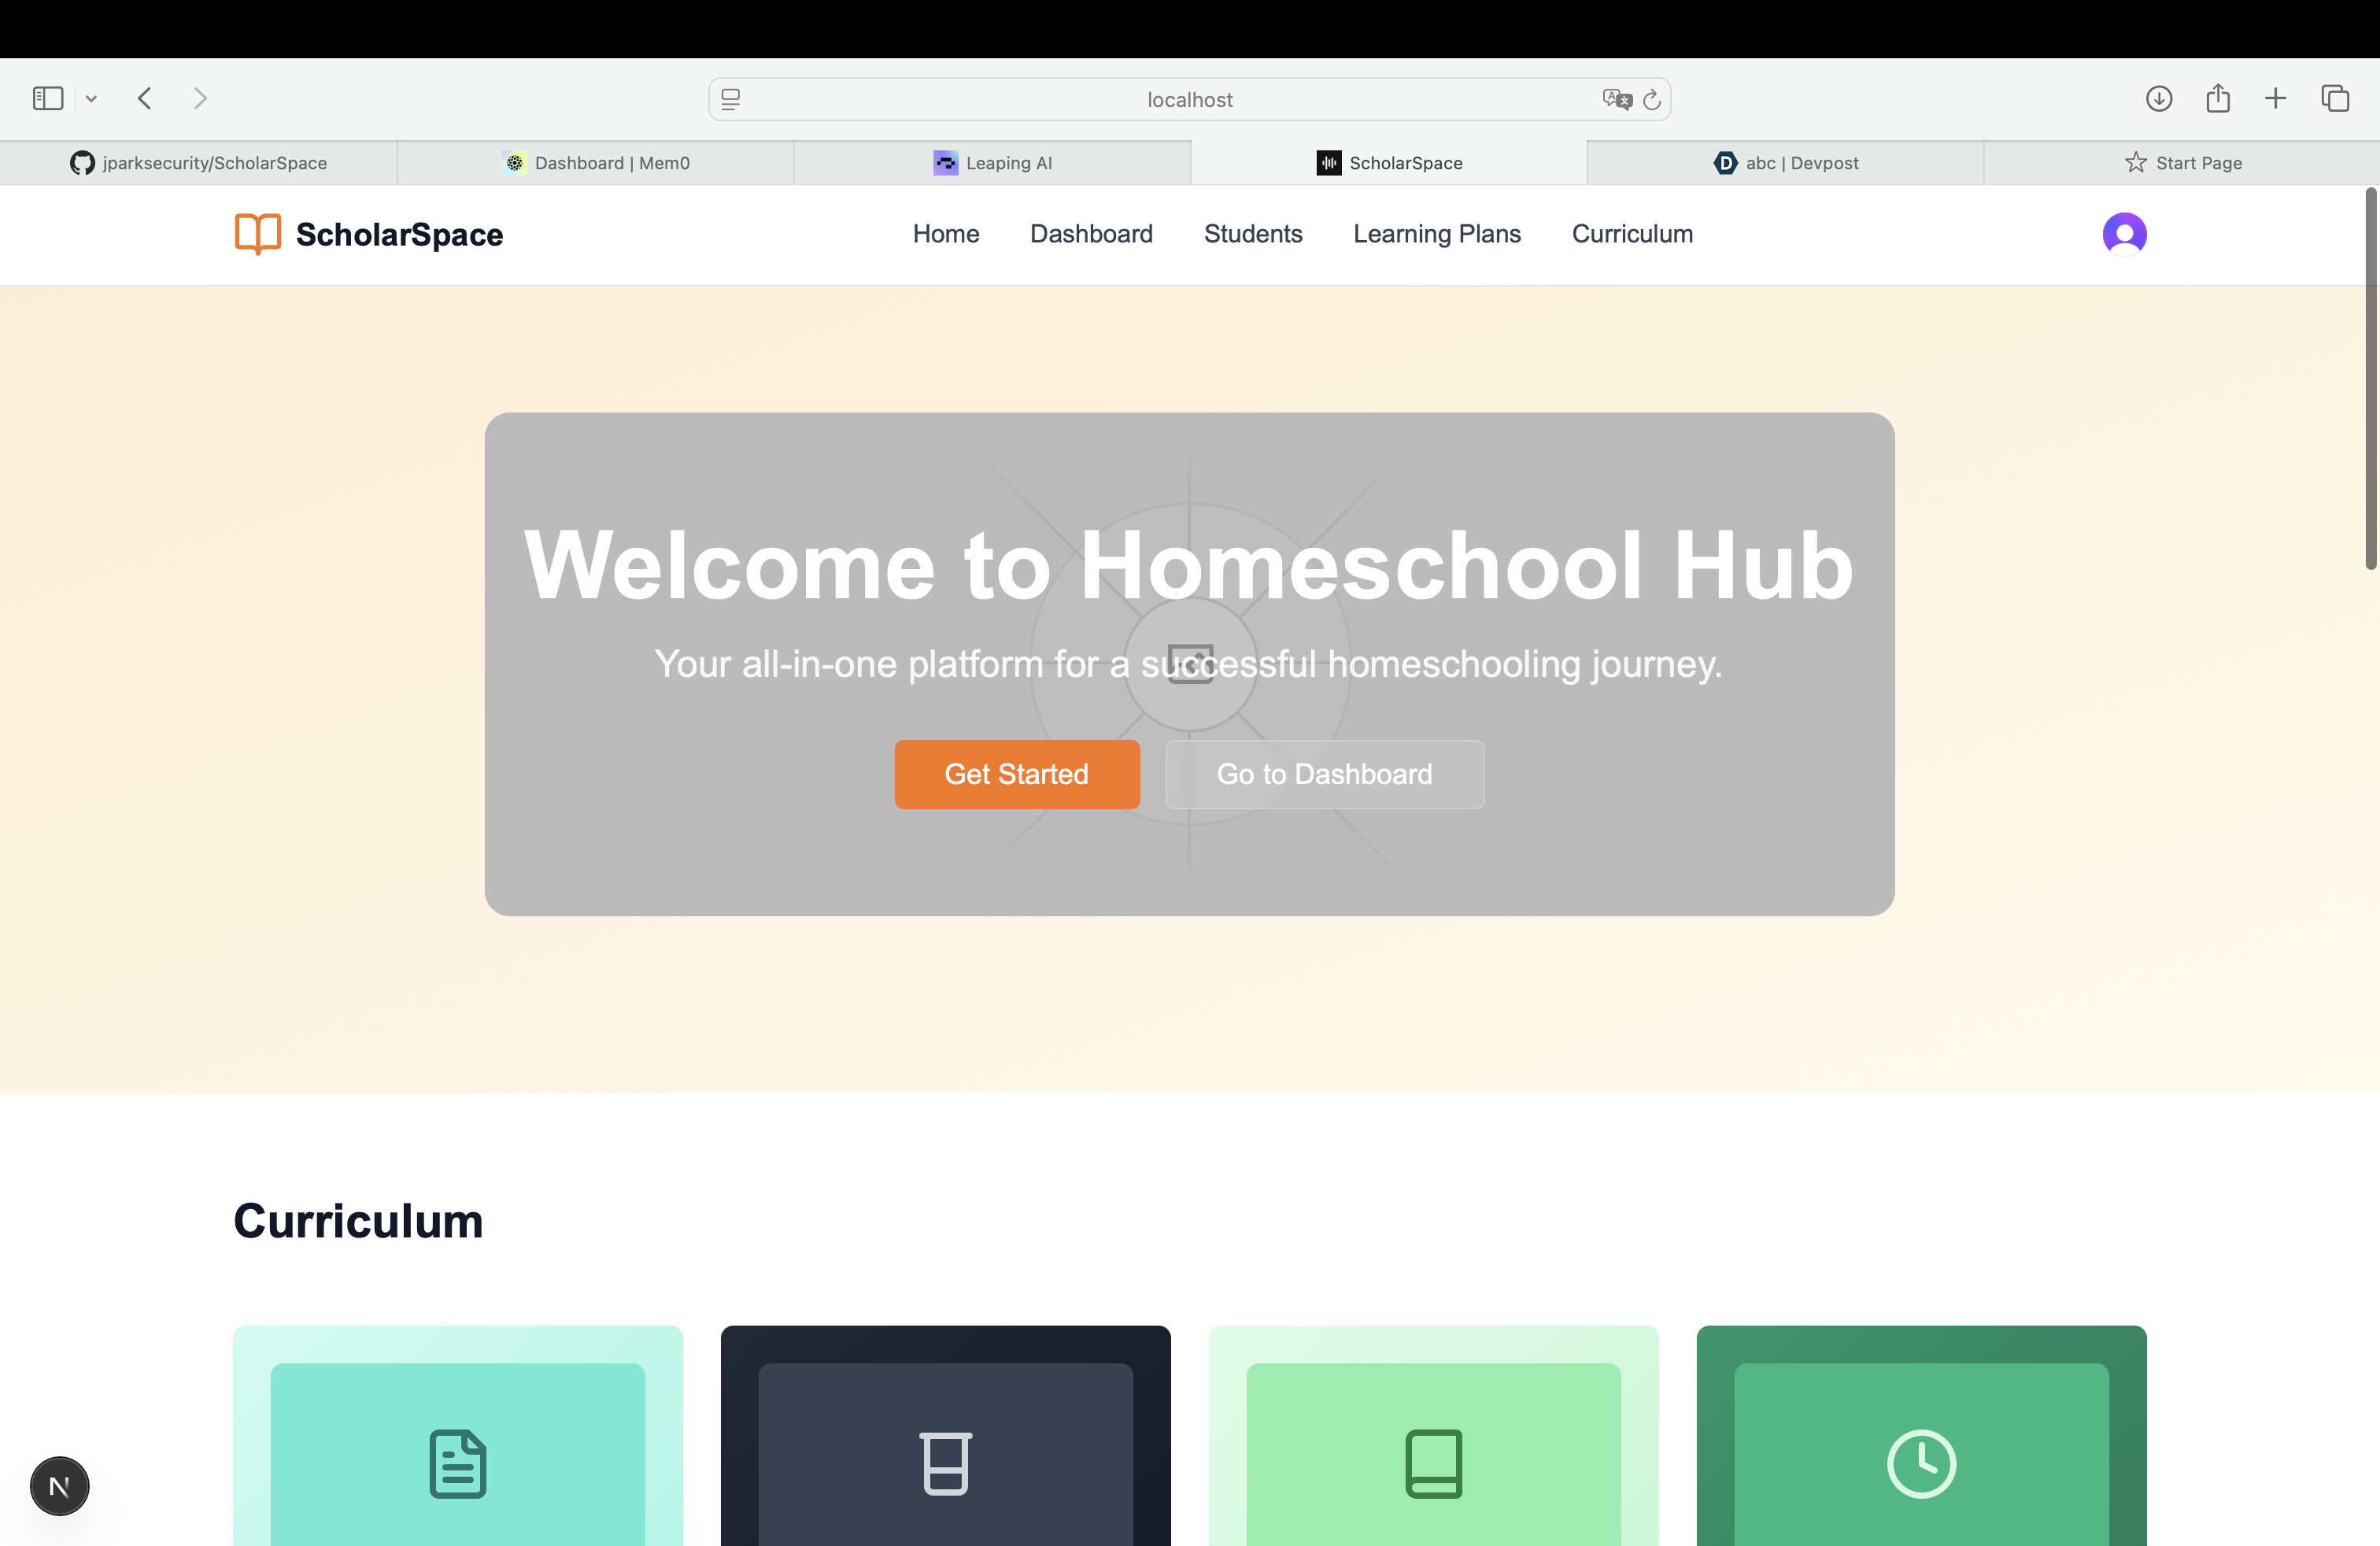Open the tab overview icon

pos(2335,98)
